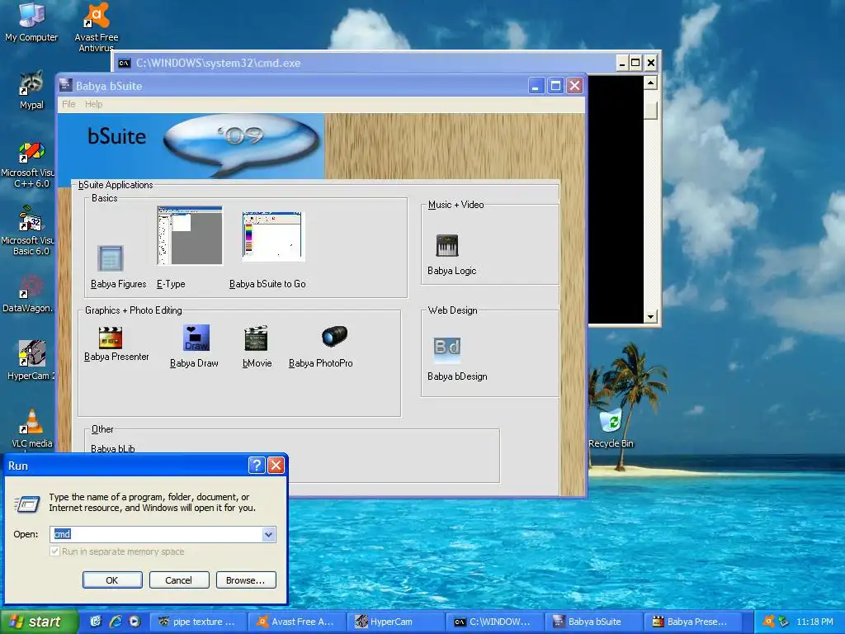Screen dimensions: 845x634
Task: Open the File menu in Babya bSuite
Action: click(68, 104)
